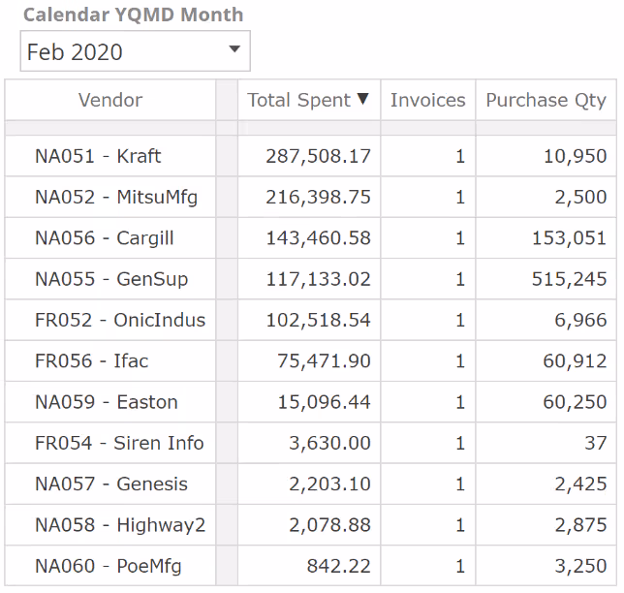Click vendor FR054 - Siren Info
Image resolution: width=624 pixels, height=593 pixels.
pos(119,443)
